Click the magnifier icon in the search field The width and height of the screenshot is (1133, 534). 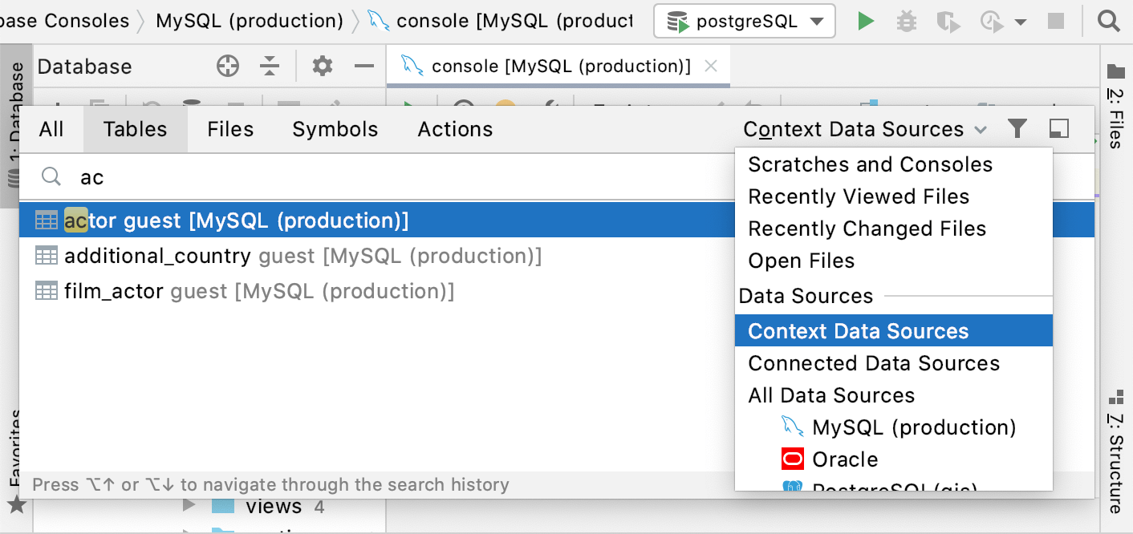point(51,176)
